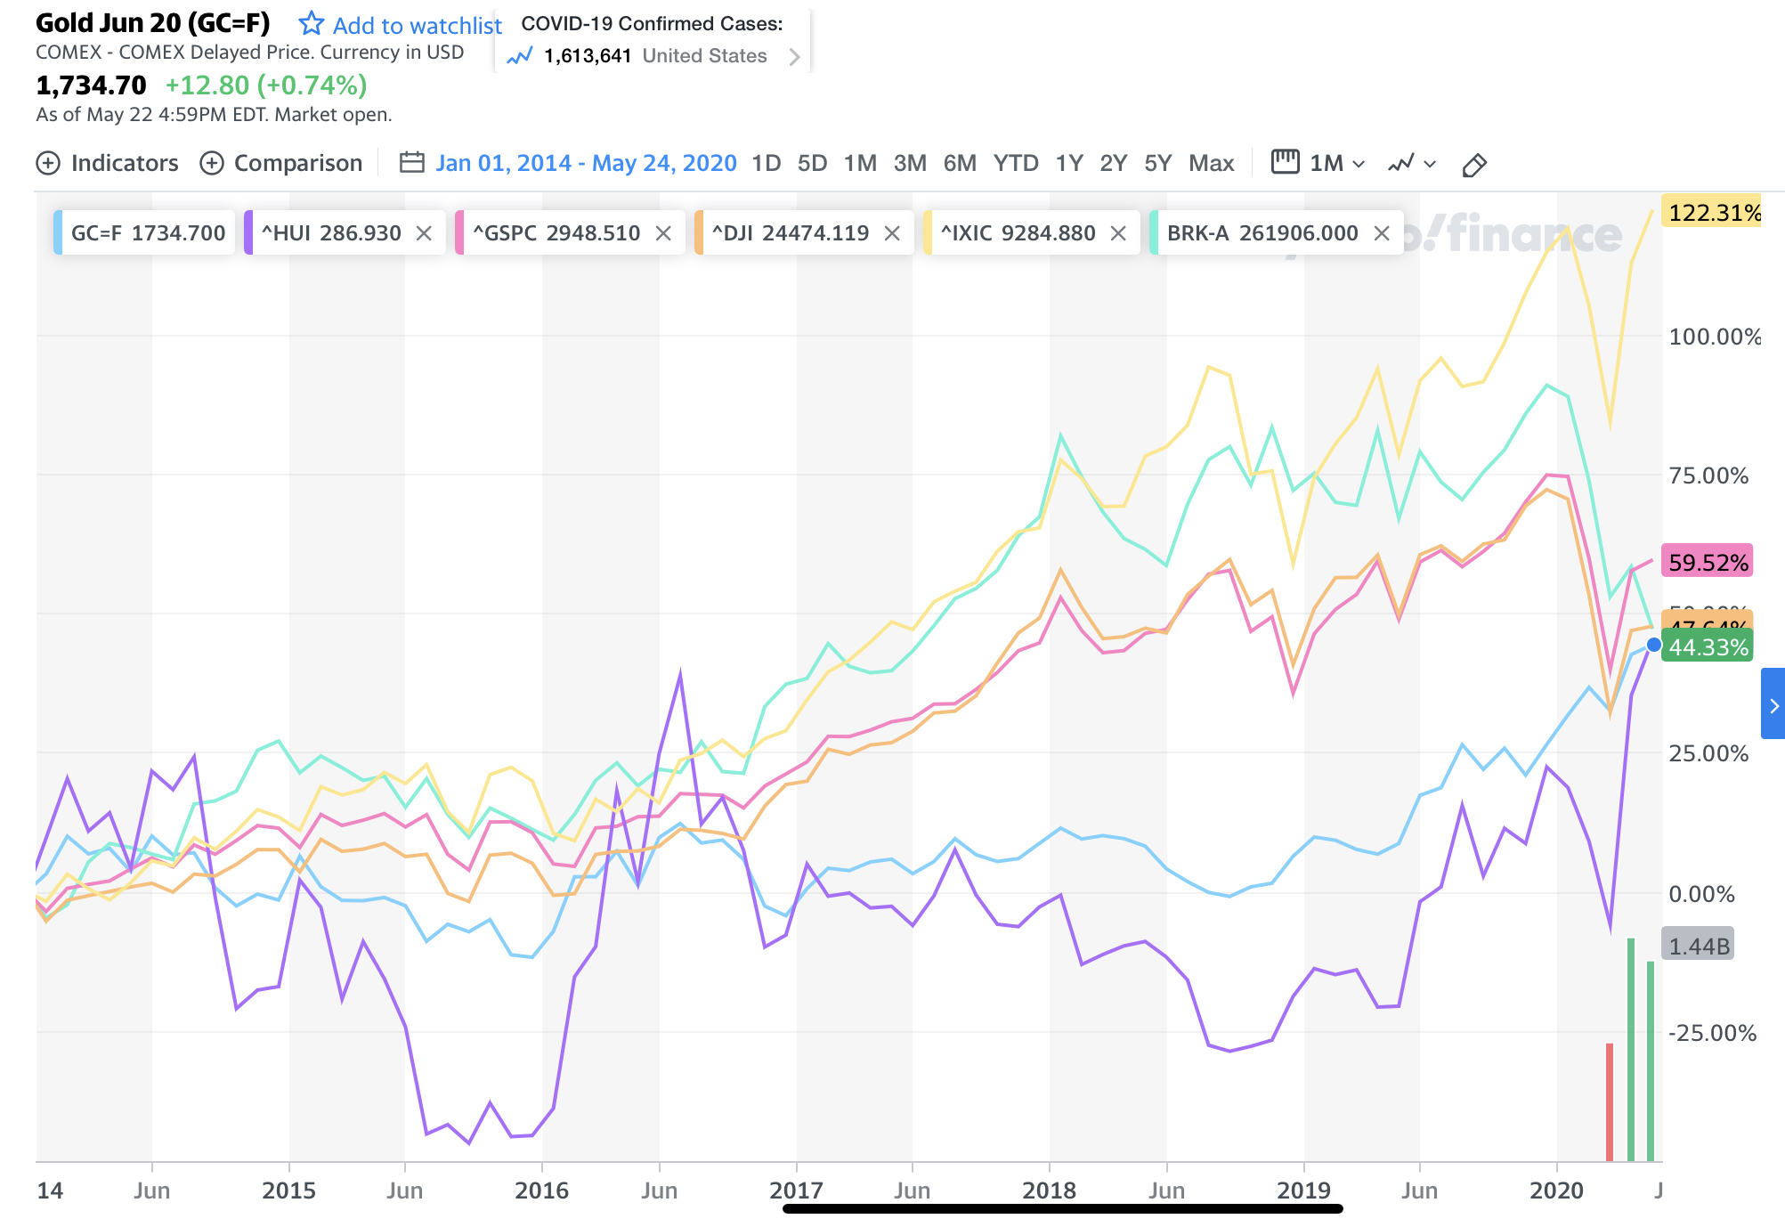Open the Indicators plus icon menu

pos(48,164)
